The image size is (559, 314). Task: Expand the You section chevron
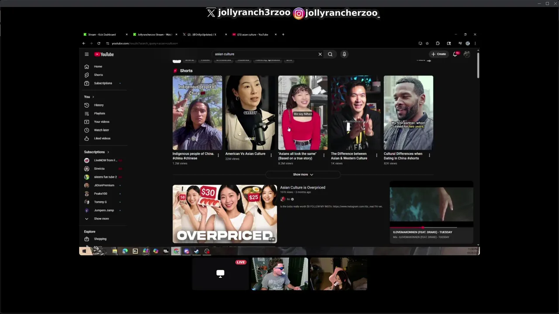point(93,97)
